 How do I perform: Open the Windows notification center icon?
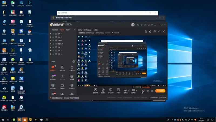click(x=212, y=120)
